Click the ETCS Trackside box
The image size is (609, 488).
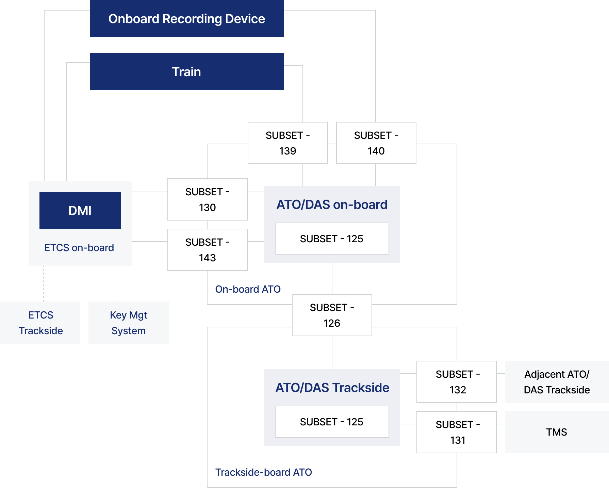tap(40, 323)
